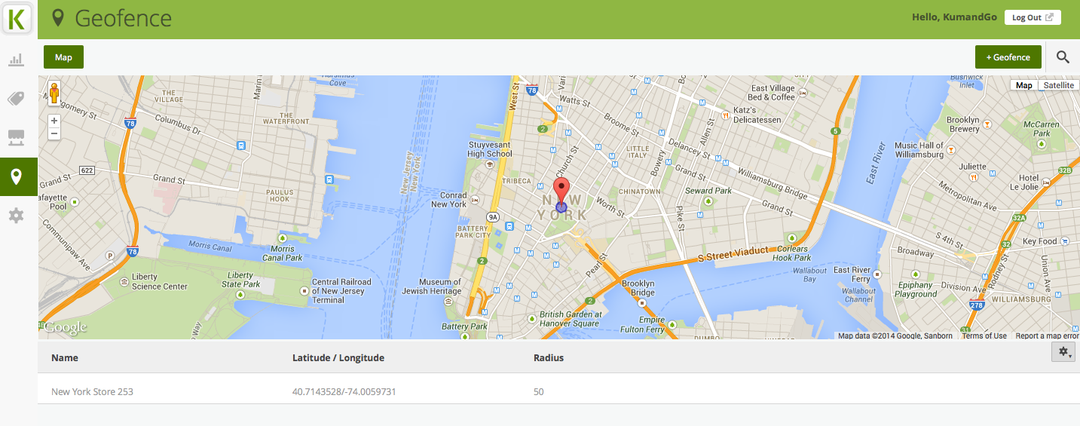Open the store sidebar icon

click(17, 137)
